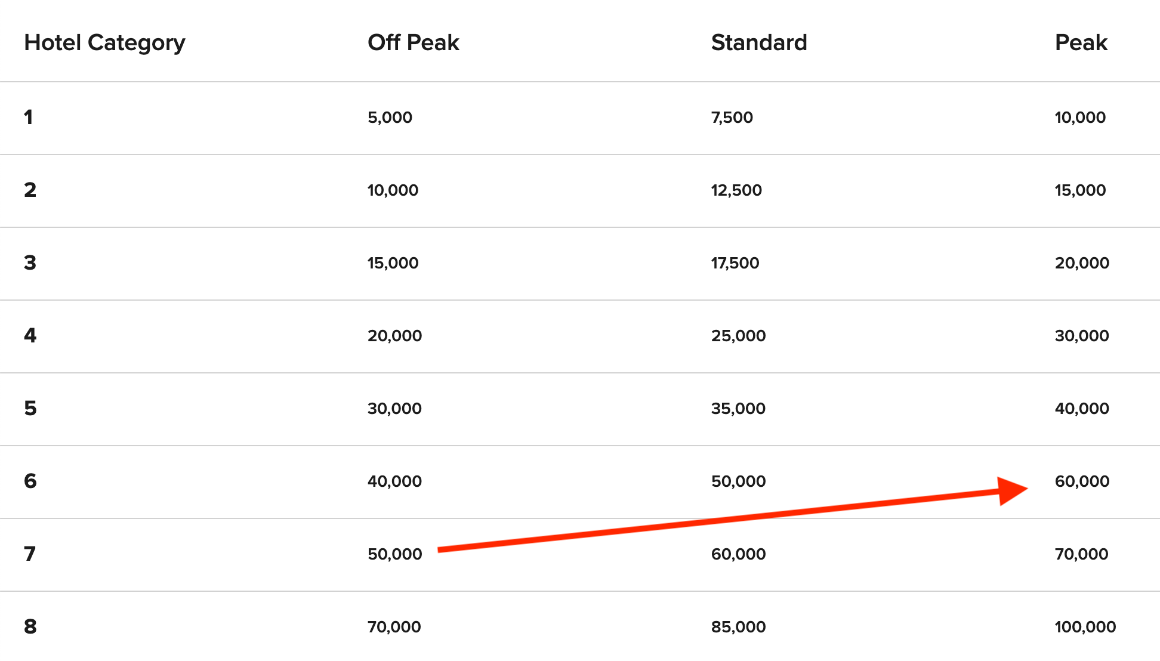Click category 2 Peak value 15,000
Viewport: 1160px width, 661px height.
[1080, 190]
